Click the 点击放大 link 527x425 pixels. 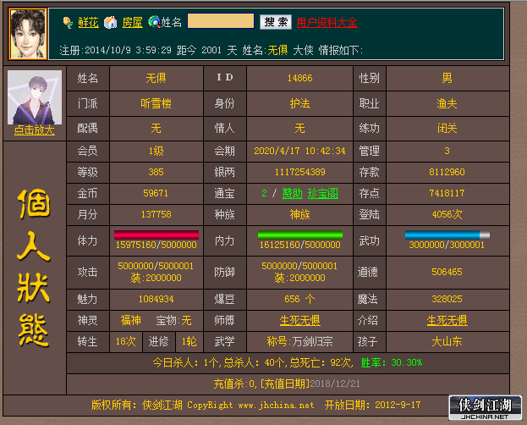35,130
